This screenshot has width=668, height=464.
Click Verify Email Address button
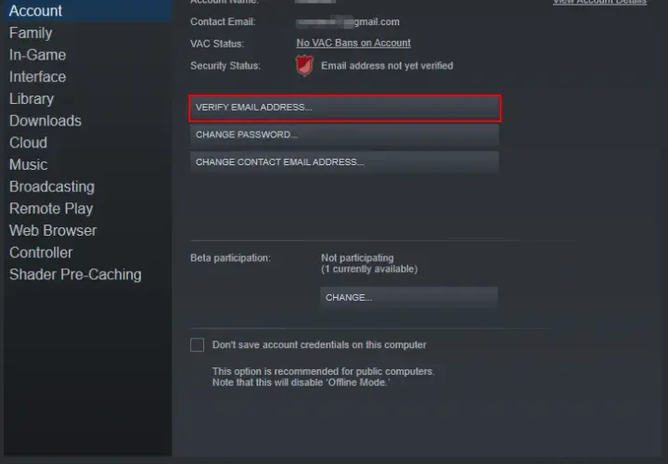[x=344, y=108]
